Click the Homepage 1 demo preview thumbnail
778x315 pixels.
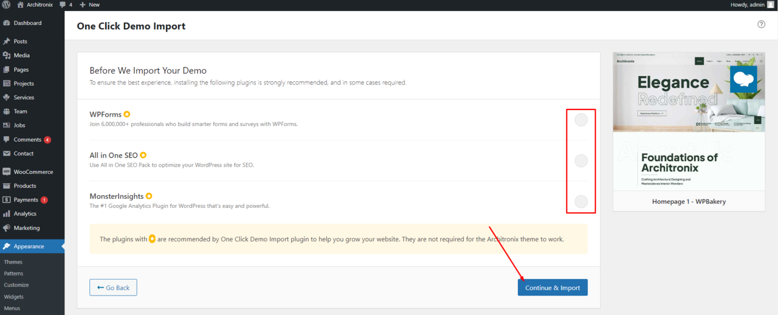pos(689,122)
